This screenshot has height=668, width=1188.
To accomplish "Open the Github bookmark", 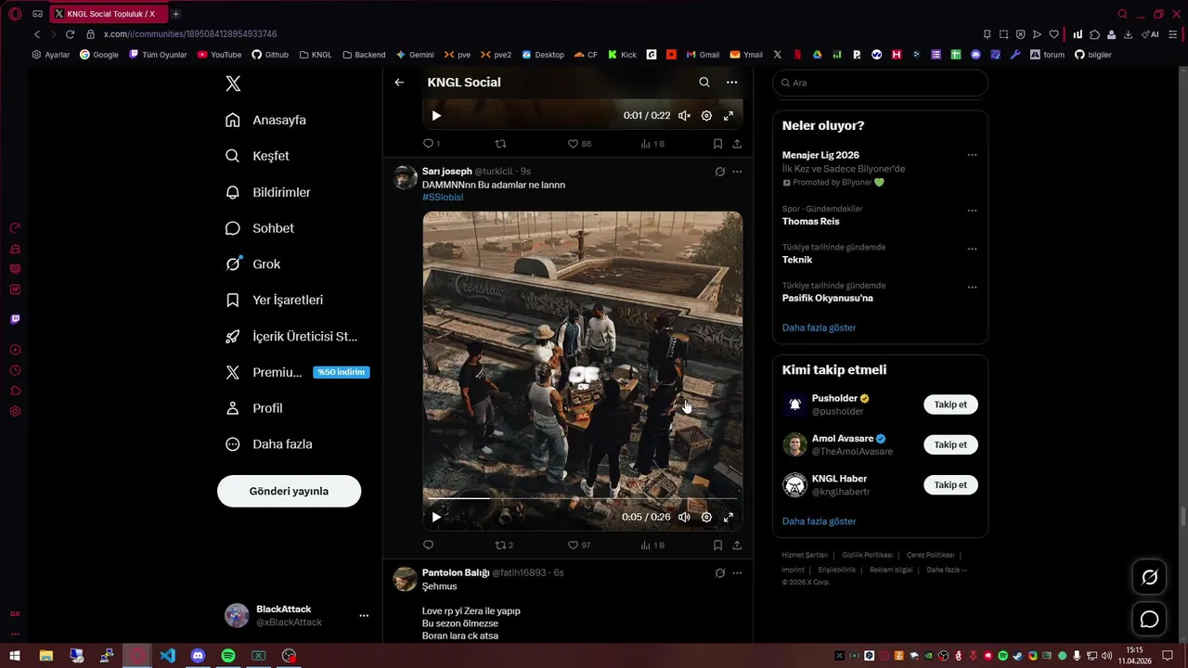I will point(270,55).
